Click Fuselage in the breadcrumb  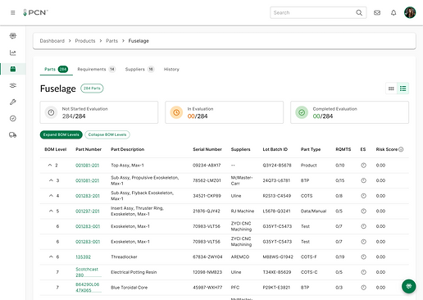tap(139, 41)
